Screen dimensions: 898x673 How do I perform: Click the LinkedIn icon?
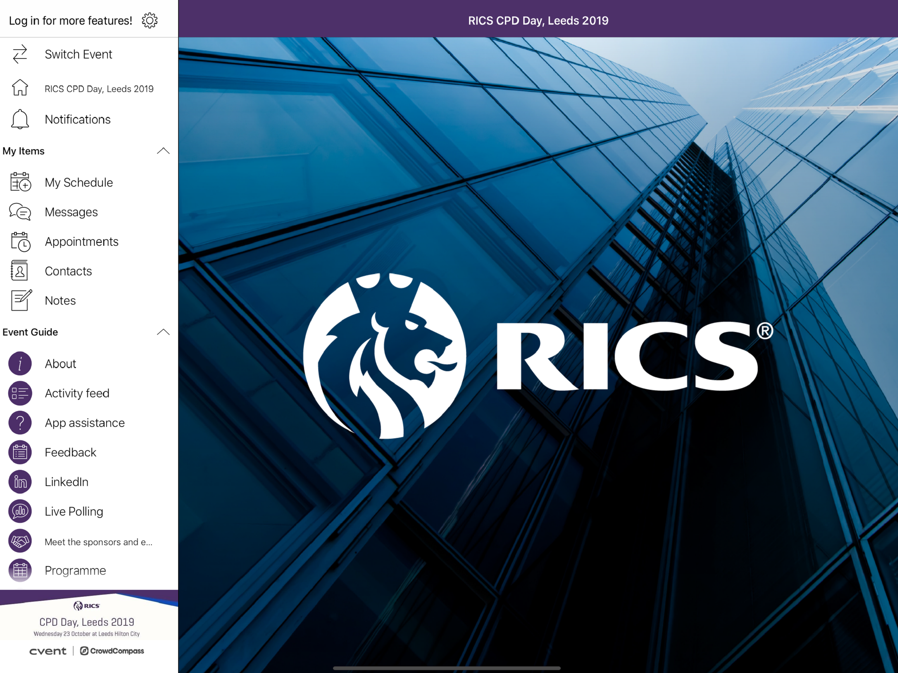pos(20,482)
